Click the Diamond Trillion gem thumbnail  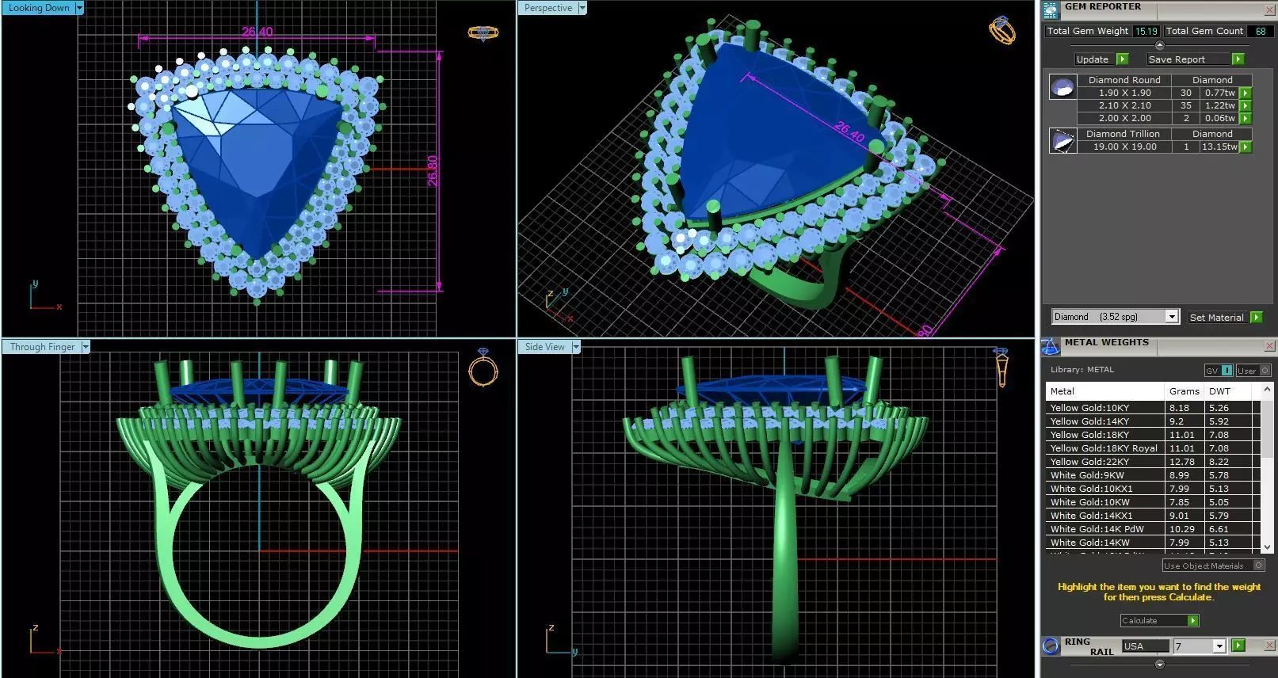coord(1062,140)
